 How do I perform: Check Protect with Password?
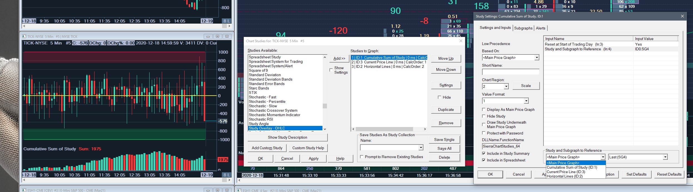[484, 133]
